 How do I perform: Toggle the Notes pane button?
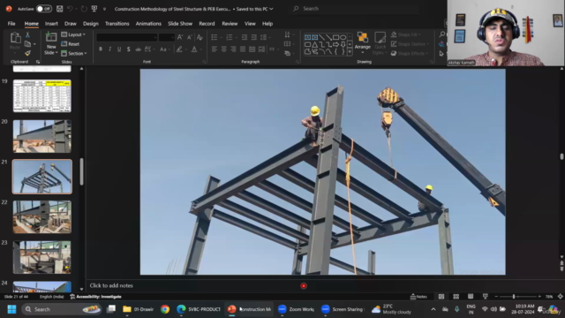pyautogui.click(x=418, y=297)
